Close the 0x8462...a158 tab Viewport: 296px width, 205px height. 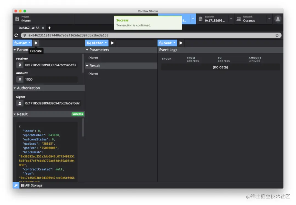point(43,28)
